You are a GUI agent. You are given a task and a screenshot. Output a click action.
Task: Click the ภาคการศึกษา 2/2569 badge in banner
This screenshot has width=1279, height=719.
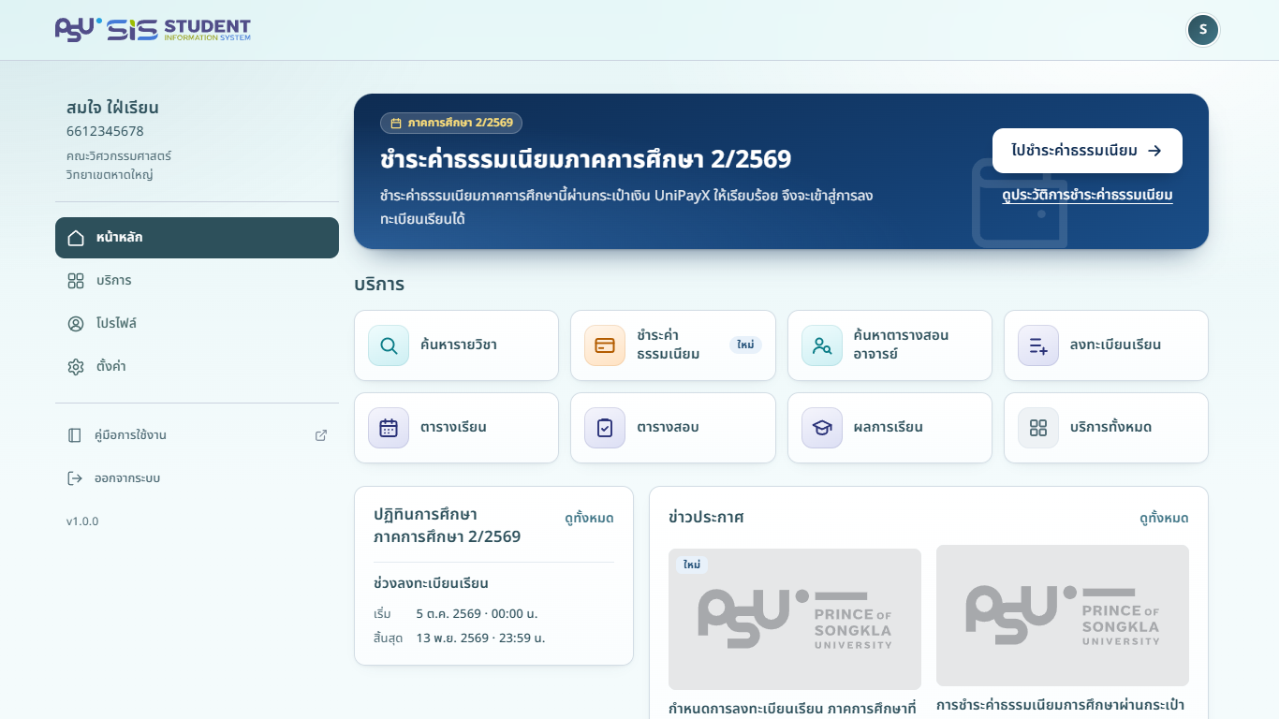[x=451, y=124]
